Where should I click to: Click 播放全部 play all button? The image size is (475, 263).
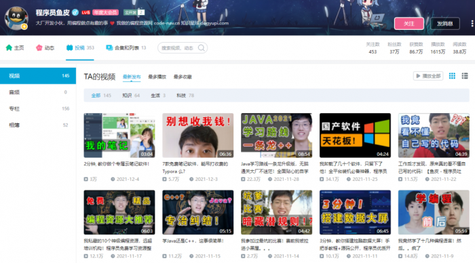(x=428, y=76)
